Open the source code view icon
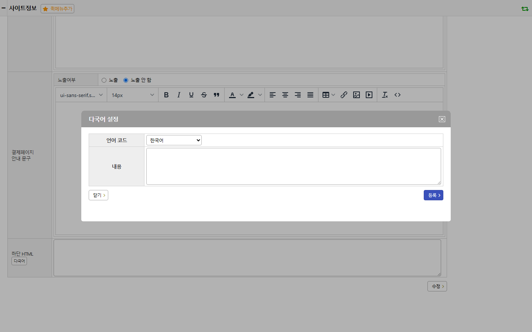Image resolution: width=532 pixels, height=332 pixels. [398, 95]
